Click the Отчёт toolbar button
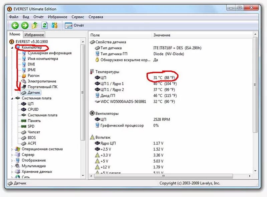Screen dimensions: 267x197 [x=74, y=26]
